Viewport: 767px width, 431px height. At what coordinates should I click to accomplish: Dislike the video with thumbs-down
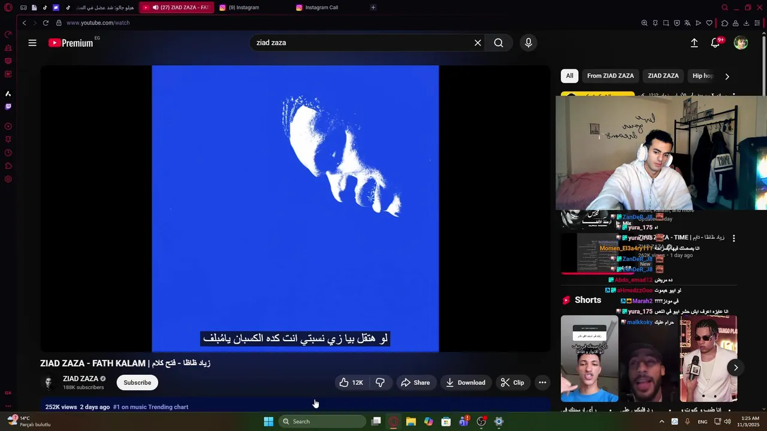380,383
